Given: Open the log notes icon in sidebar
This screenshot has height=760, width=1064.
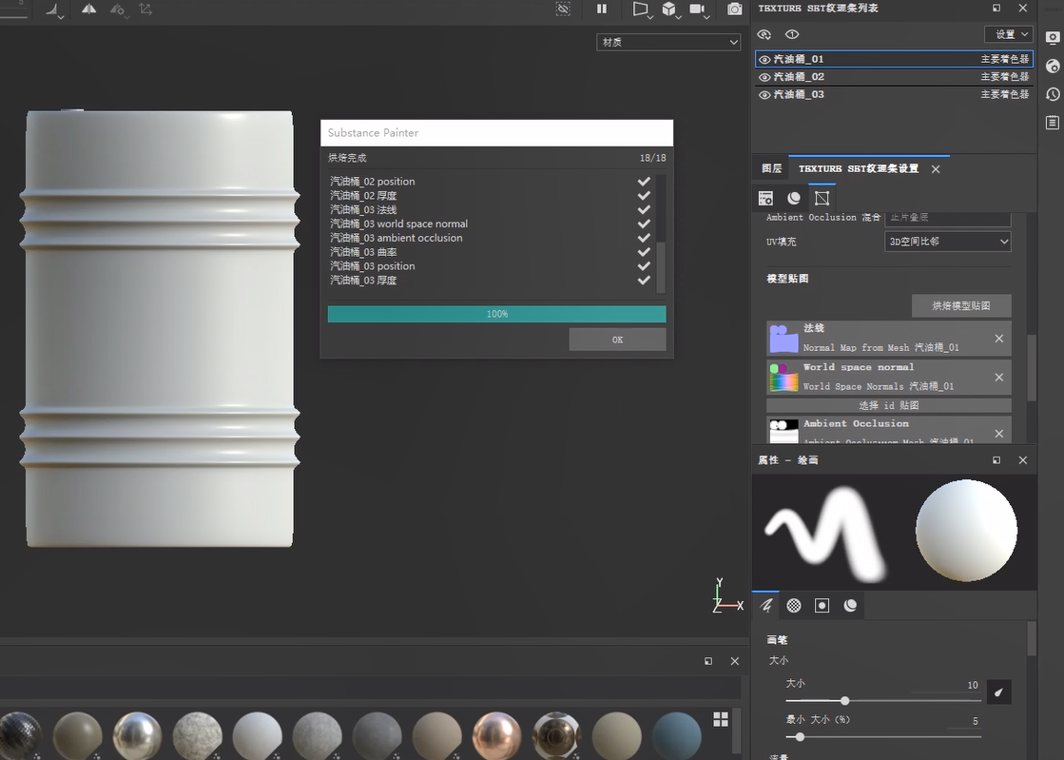Looking at the screenshot, I should (x=1052, y=123).
